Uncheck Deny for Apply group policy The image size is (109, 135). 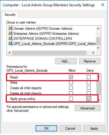coord(89,98)
